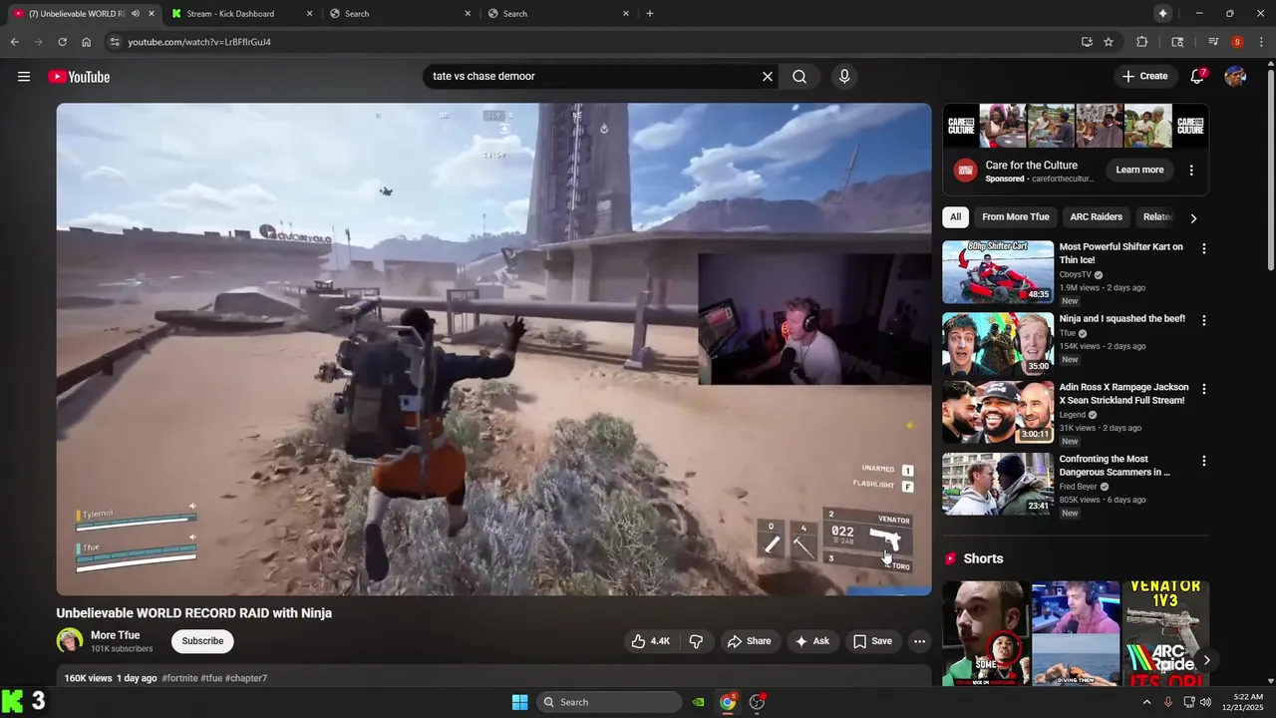This screenshot has height=718, width=1276.
Task: Open options for Shifter Kart video
Action: [1203, 248]
